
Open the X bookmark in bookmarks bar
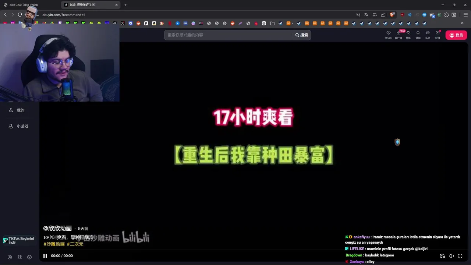tap(123, 23)
